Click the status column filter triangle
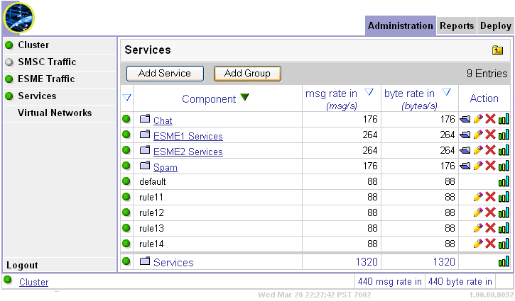Image resolution: width=515 pixels, height=301 pixels. [126, 98]
